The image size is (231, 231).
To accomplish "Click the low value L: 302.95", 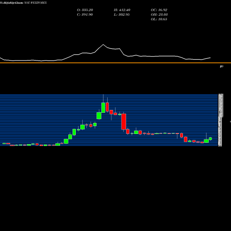I will 122,15.
